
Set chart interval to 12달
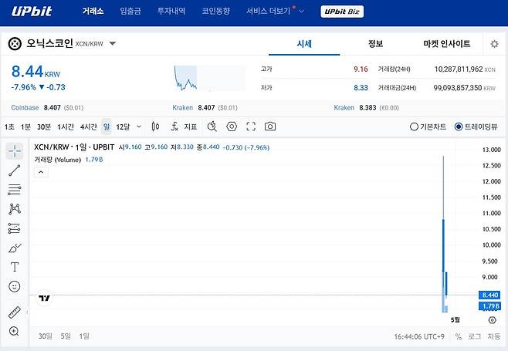(x=123, y=127)
